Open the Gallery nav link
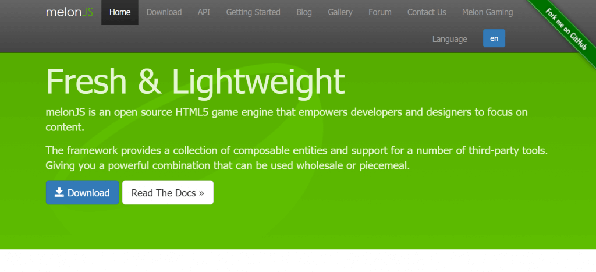The width and height of the screenshot is (596, 272). click(340, 12)
